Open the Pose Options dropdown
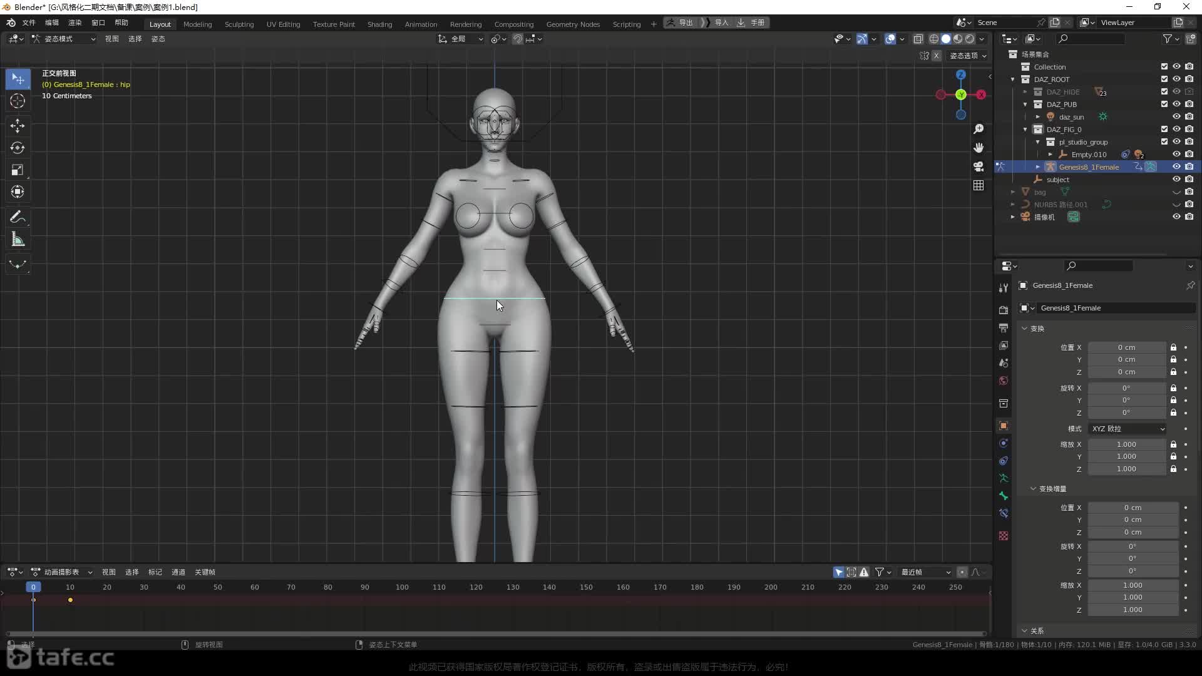Image resolution: width=1202 pixels, height=676 pixels. coord(968,56)
